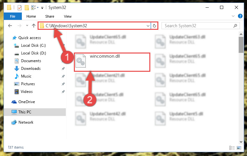
Task: Click the Back navigation arrow
Action: click(10, 26)
